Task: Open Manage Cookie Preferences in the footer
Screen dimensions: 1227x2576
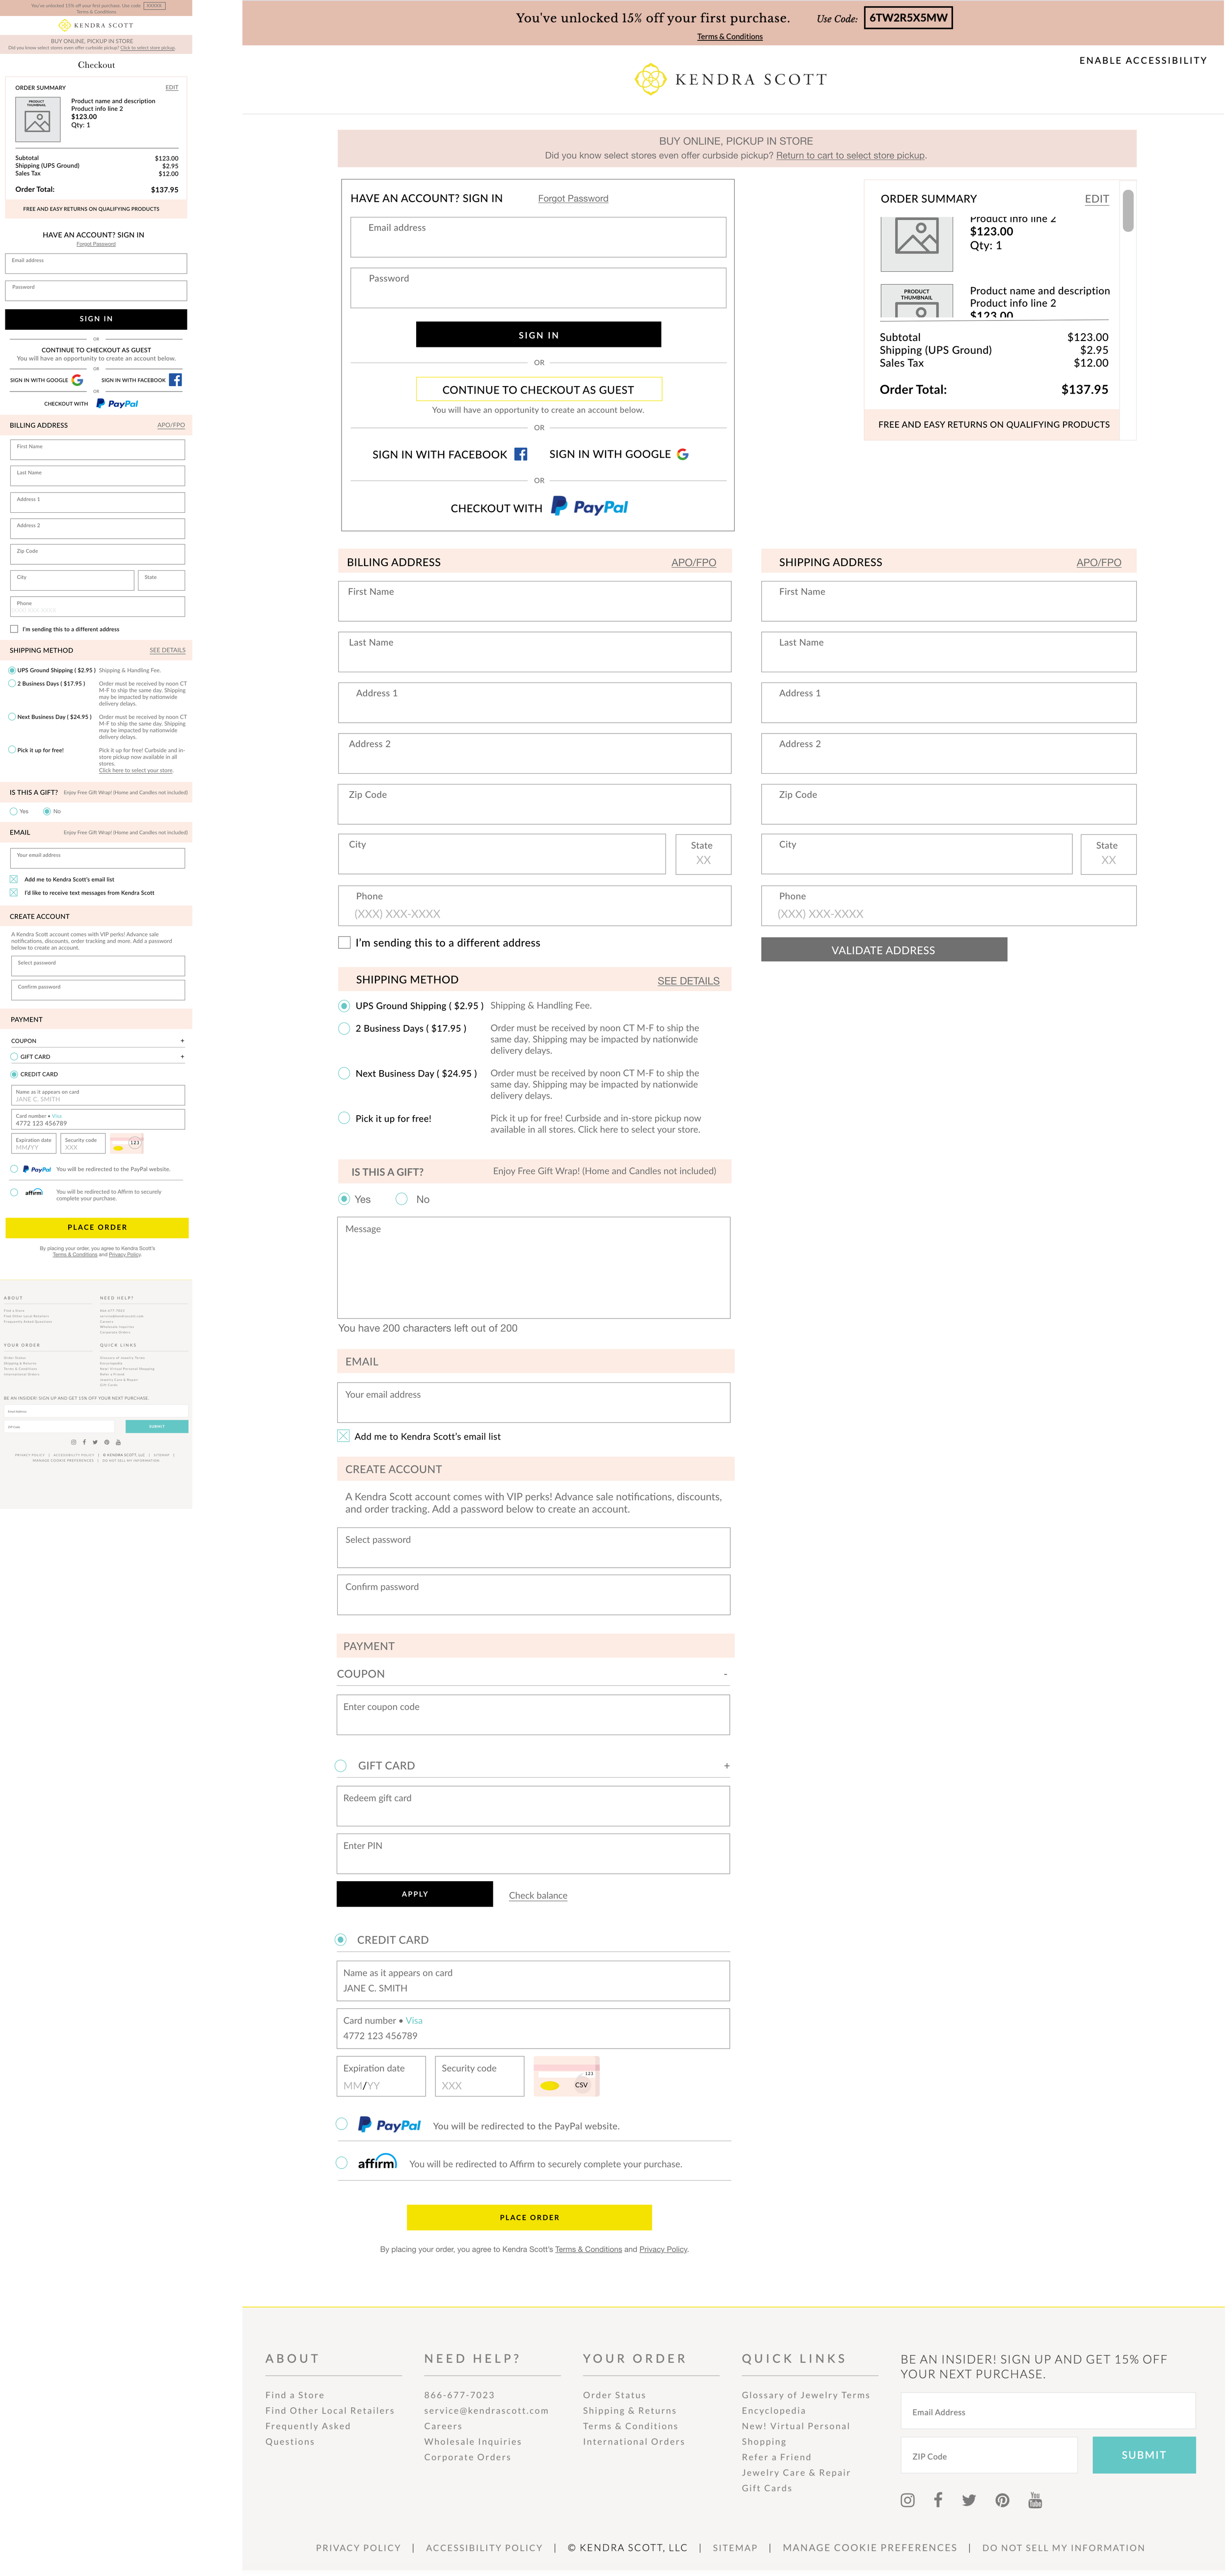Action: (871, 2547)
